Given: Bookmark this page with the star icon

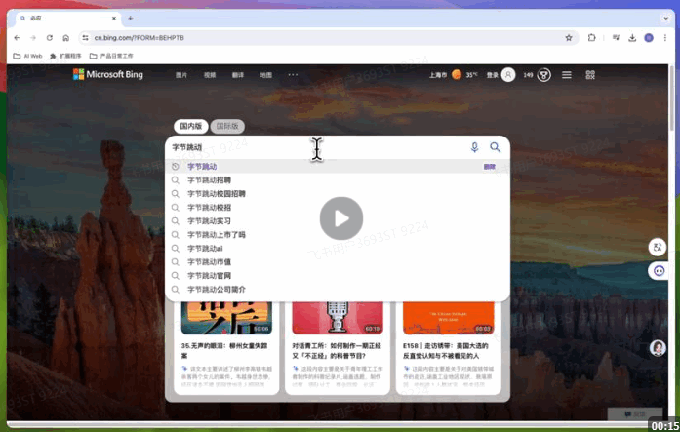Looking at the screenshot, I should 569,38.
